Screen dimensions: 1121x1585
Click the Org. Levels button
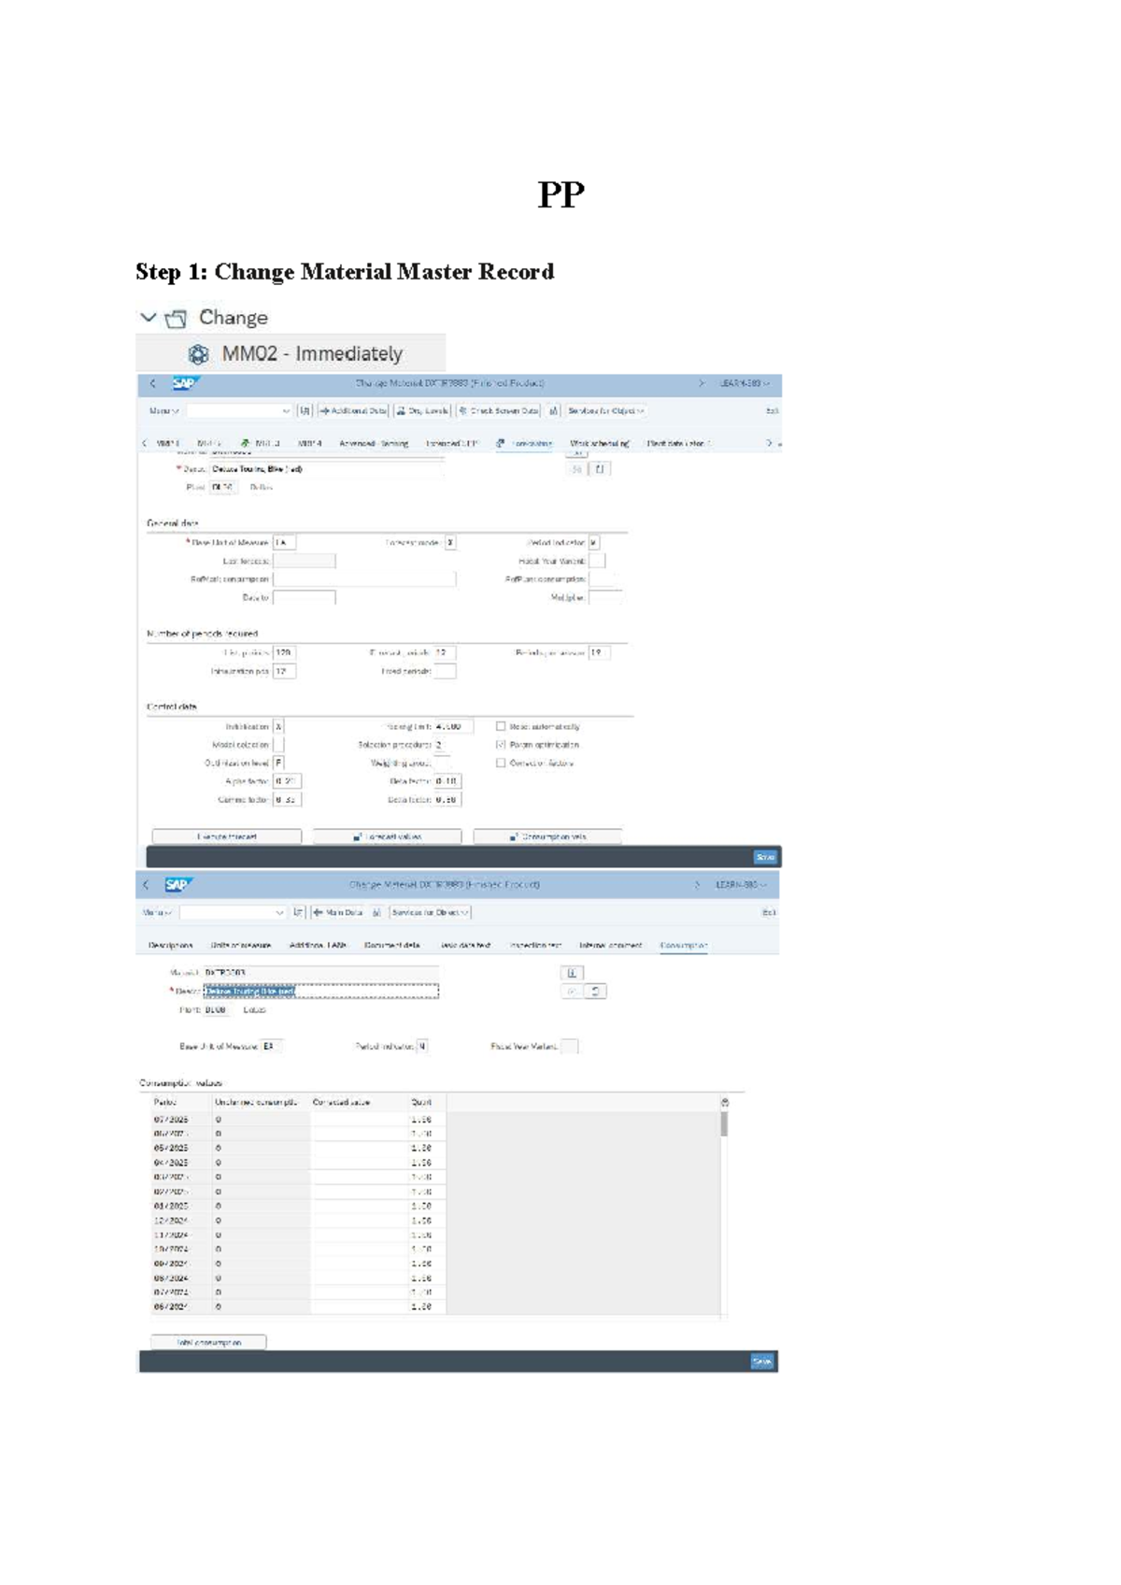[x=422, y=410]
